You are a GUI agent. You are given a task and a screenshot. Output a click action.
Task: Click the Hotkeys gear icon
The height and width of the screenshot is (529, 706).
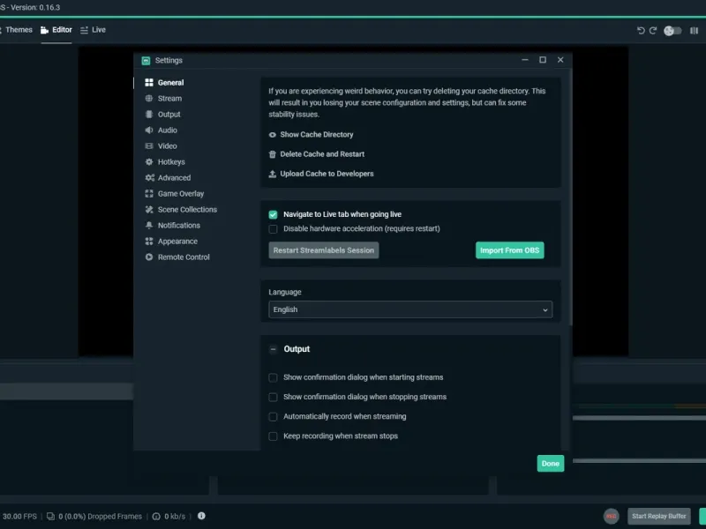point(149,161)
